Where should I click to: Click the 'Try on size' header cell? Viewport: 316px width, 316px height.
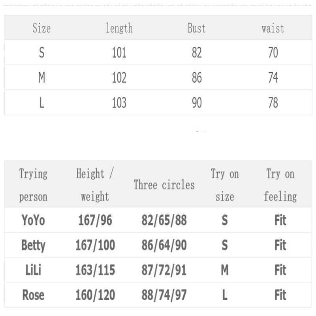point(225,185)
